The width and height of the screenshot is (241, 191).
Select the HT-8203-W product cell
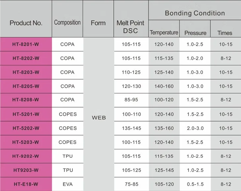point(26,72)
